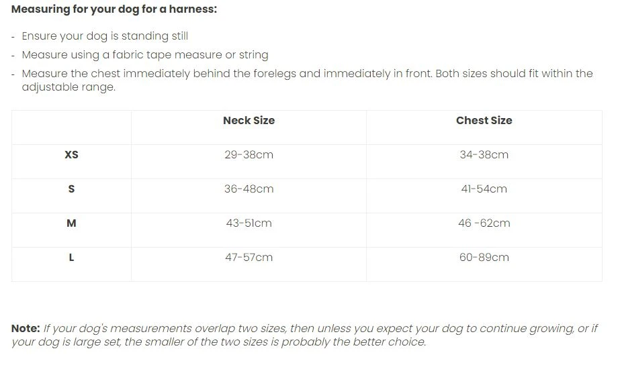Viewport: 622px width, 369px height.
Task: Click the 41-54cm chest size cell
Action: (484, 189)
